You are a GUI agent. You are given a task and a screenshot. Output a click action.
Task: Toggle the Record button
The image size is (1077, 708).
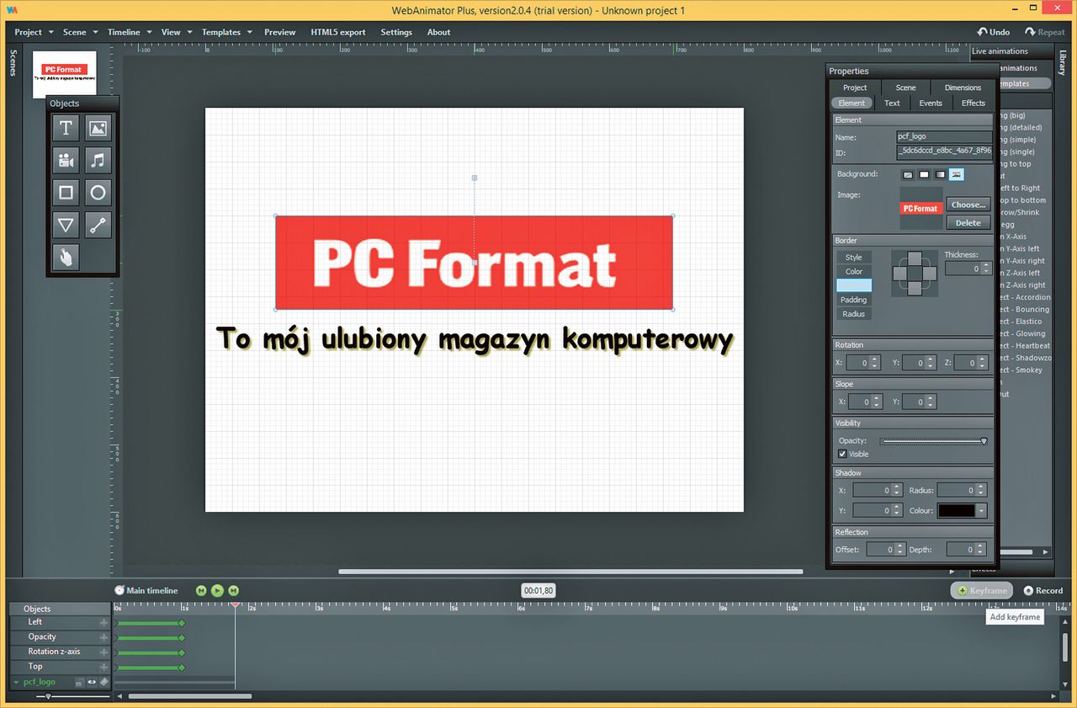tap(1043, 590)
